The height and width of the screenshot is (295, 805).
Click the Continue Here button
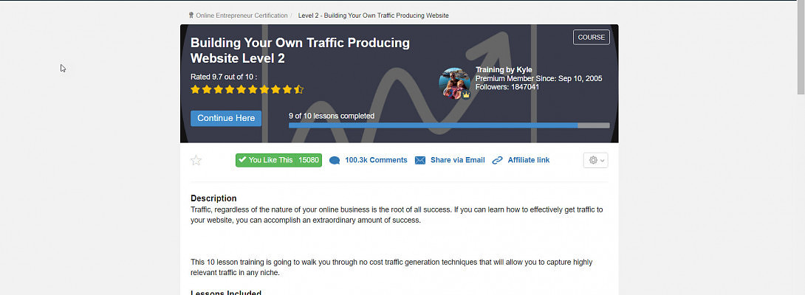pyautogui.click(x=226, y=118)
